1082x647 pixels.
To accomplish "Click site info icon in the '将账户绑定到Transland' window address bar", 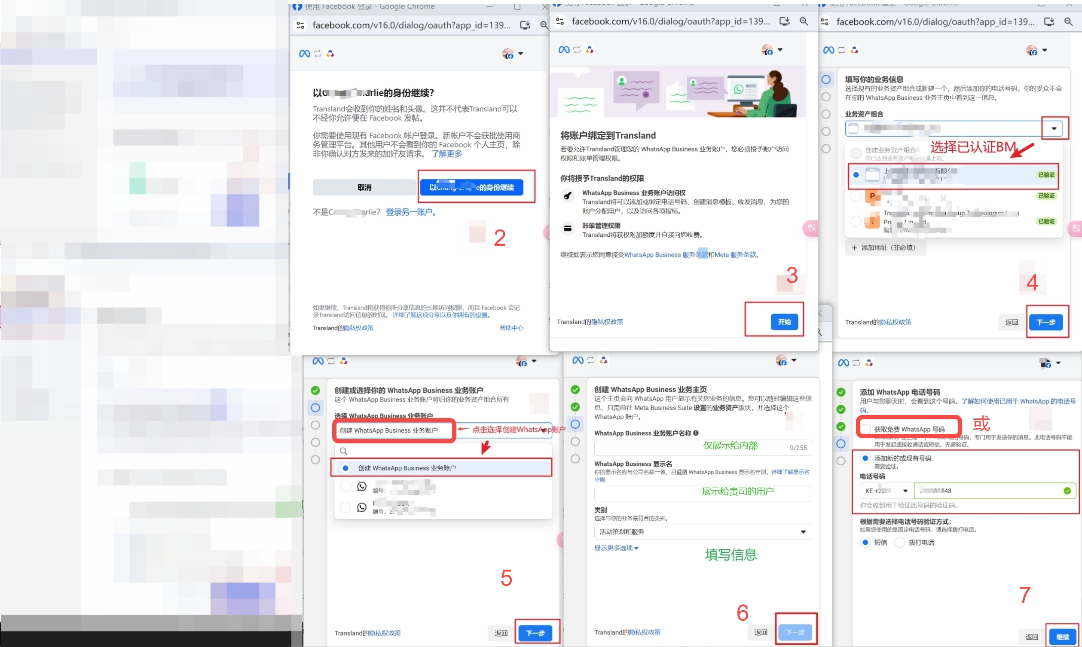I will (560, 21).
